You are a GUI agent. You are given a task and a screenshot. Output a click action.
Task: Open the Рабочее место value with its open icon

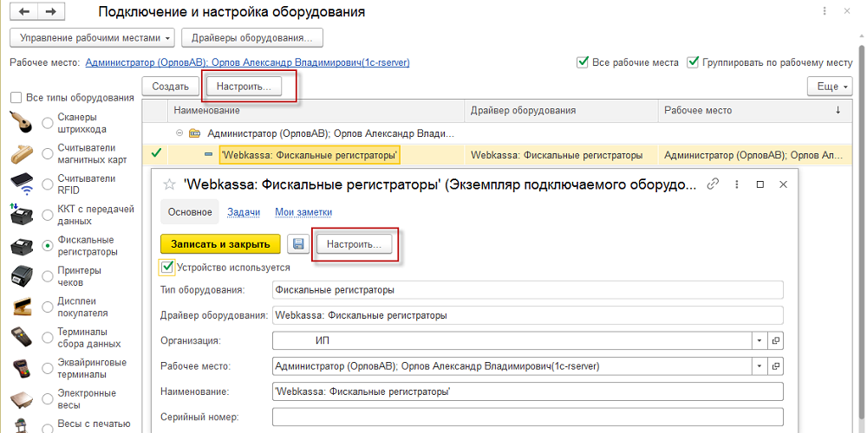(776, 366)
